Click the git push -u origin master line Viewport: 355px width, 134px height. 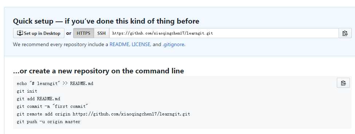pyautogui.click(x=48, y=122)
